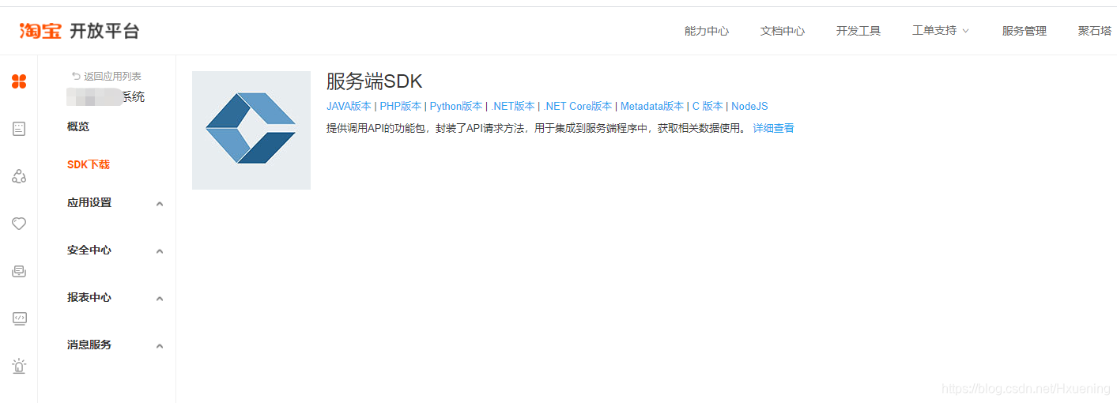Expand the 安全中心 section chevron
The width and height of the screenshot is (1117, 403).
160,251
